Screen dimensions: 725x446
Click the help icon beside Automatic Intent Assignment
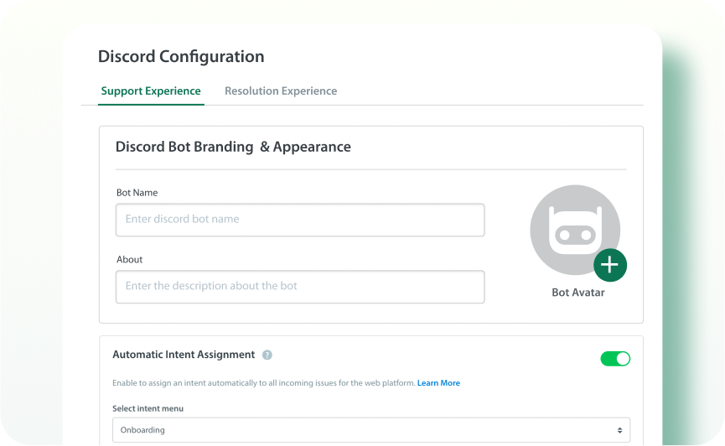pos(267,355)
